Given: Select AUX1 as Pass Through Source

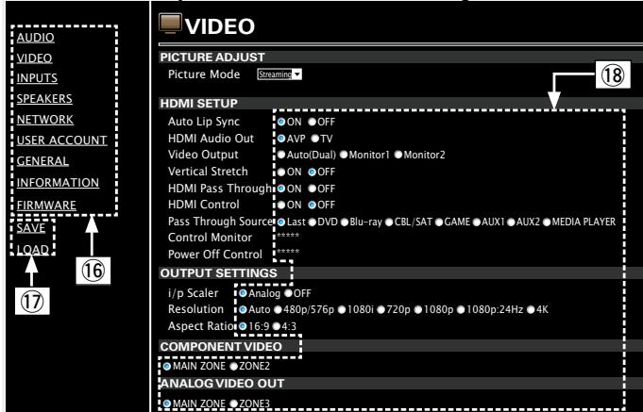Looking at the screenshot, I should pos(477,222).
